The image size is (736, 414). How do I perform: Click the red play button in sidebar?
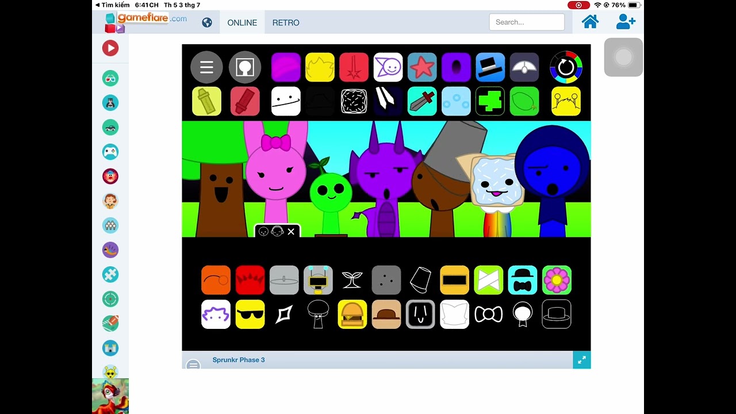click(x=110, y=48)
